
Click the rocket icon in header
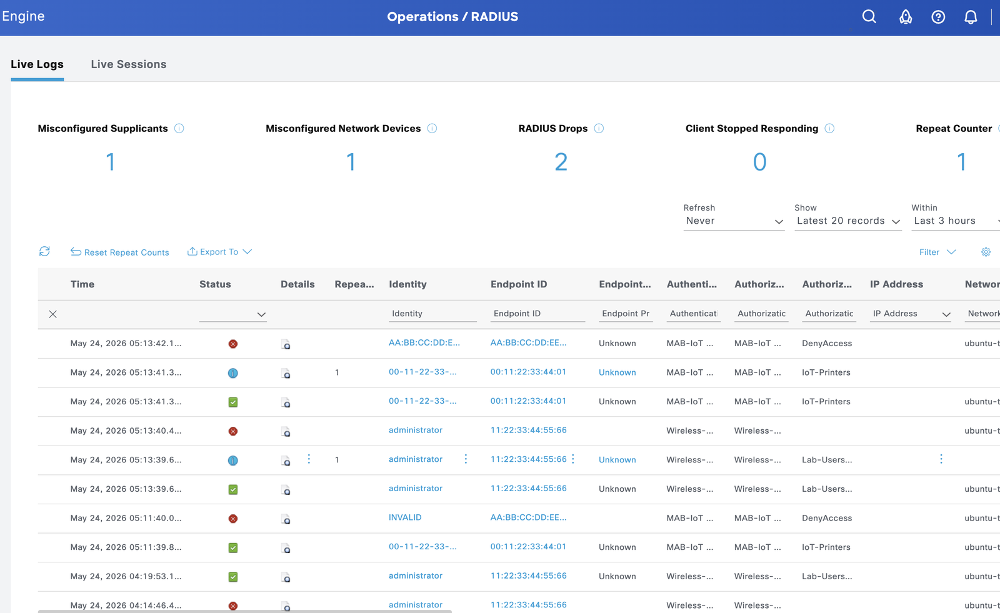(905, 17)
